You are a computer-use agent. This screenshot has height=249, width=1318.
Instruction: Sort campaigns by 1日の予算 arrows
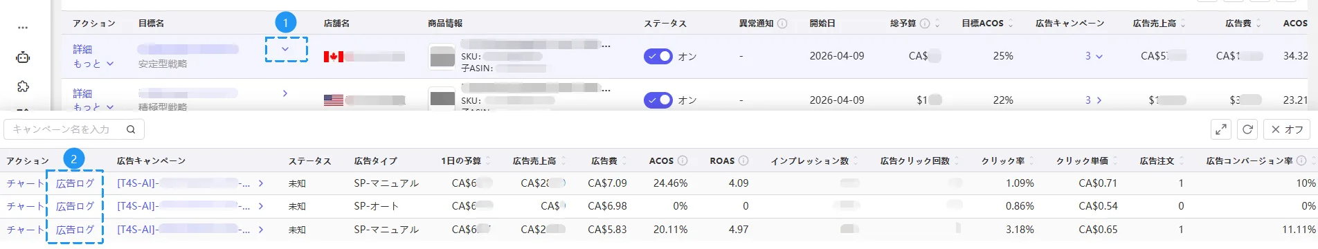click(x=487, y=160)
